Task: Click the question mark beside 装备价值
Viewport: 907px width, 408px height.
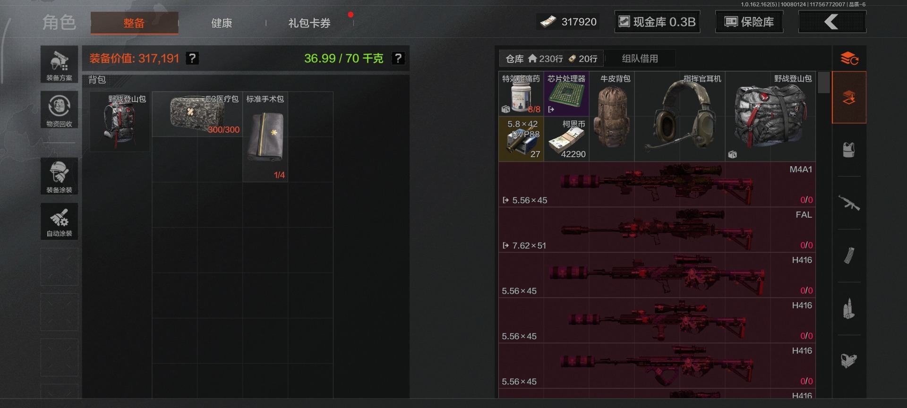Action: [192, 58]
